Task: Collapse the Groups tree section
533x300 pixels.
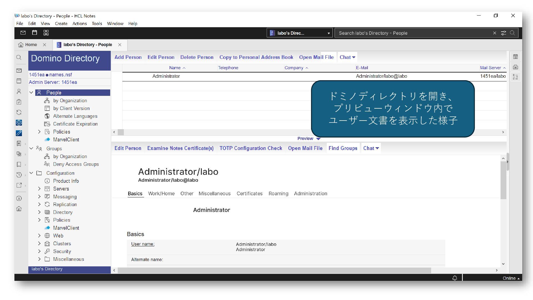Action: point(31,148)
